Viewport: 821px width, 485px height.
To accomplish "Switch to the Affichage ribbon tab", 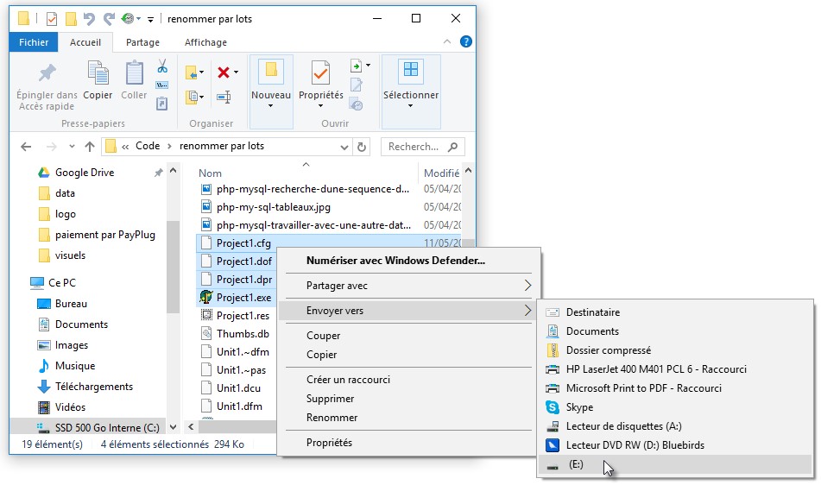I will click(x=205, y=42).
